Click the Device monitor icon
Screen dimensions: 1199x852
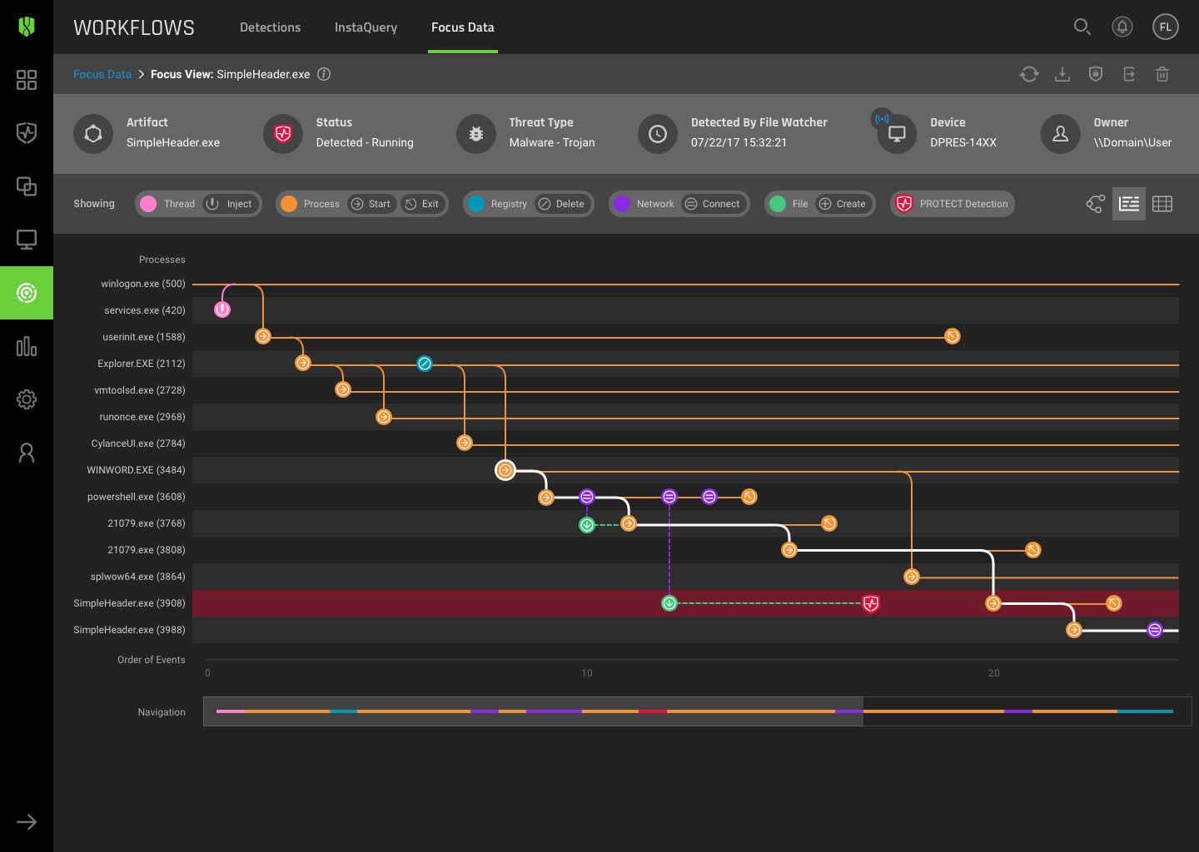[898, 133]
